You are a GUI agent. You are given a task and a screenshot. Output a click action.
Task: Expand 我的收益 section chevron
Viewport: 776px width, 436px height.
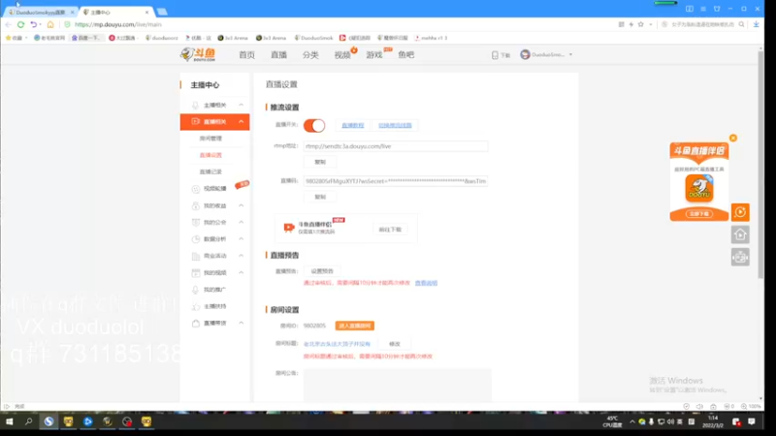tap(241, 205)
